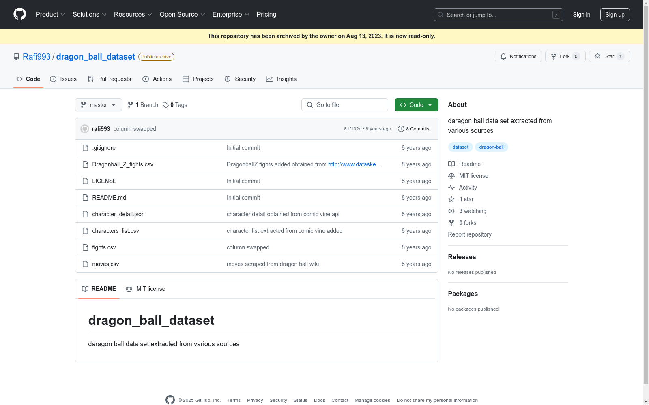
Task: Select the README tab
Action: tap(99, 289)
